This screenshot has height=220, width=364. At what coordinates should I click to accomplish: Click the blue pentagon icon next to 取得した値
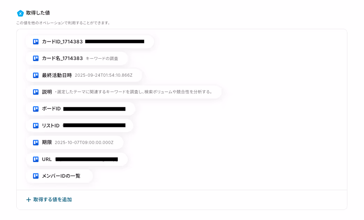coord(20,13)
